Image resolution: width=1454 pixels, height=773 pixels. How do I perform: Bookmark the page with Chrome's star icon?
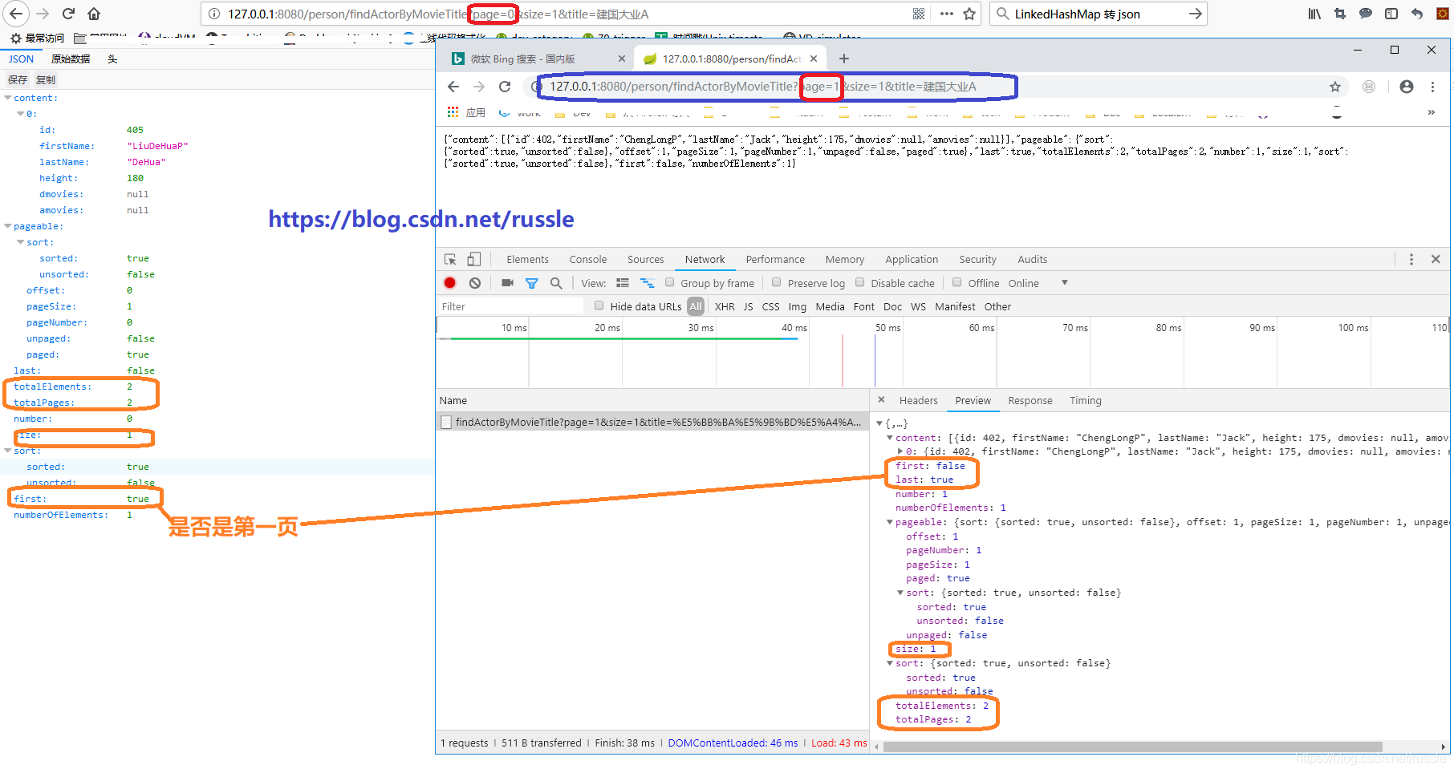tap(1335, 87)
